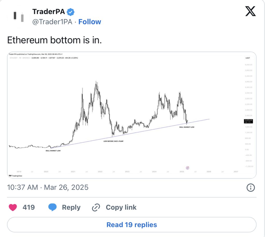The width and height of the screenshot is (265, 237).
Task: Click the blue reply speech bubble icon
Action: [53, 207]
